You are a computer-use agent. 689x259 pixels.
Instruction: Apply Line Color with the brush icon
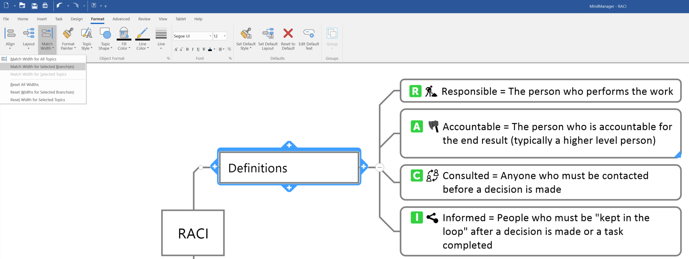pos(142,34)
